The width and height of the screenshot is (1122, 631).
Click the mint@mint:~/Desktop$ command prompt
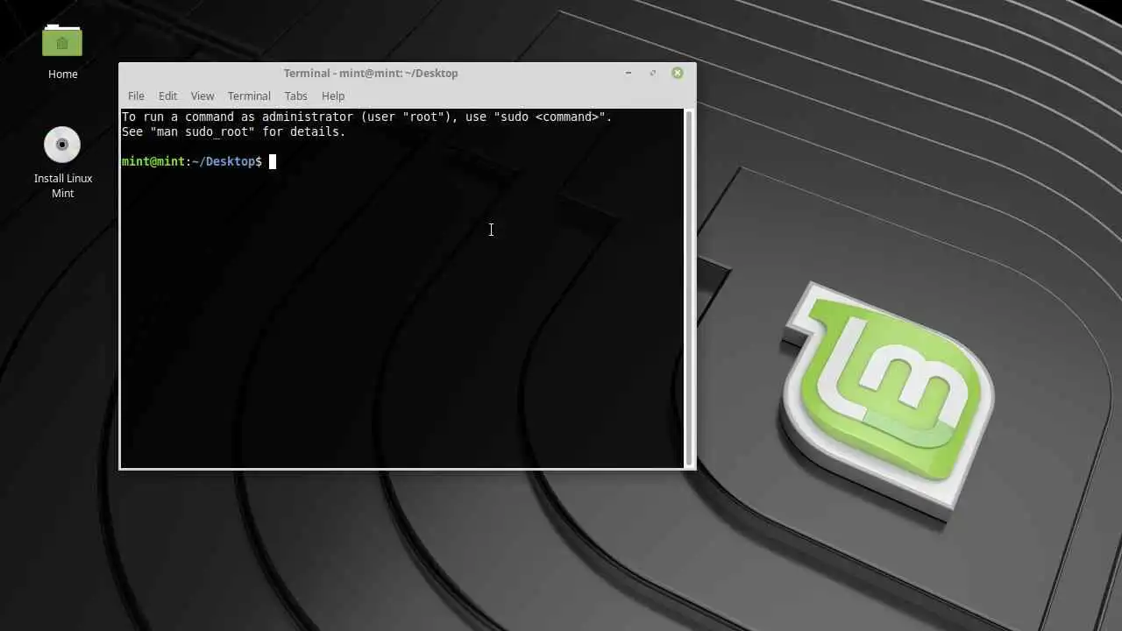(192, 161)
